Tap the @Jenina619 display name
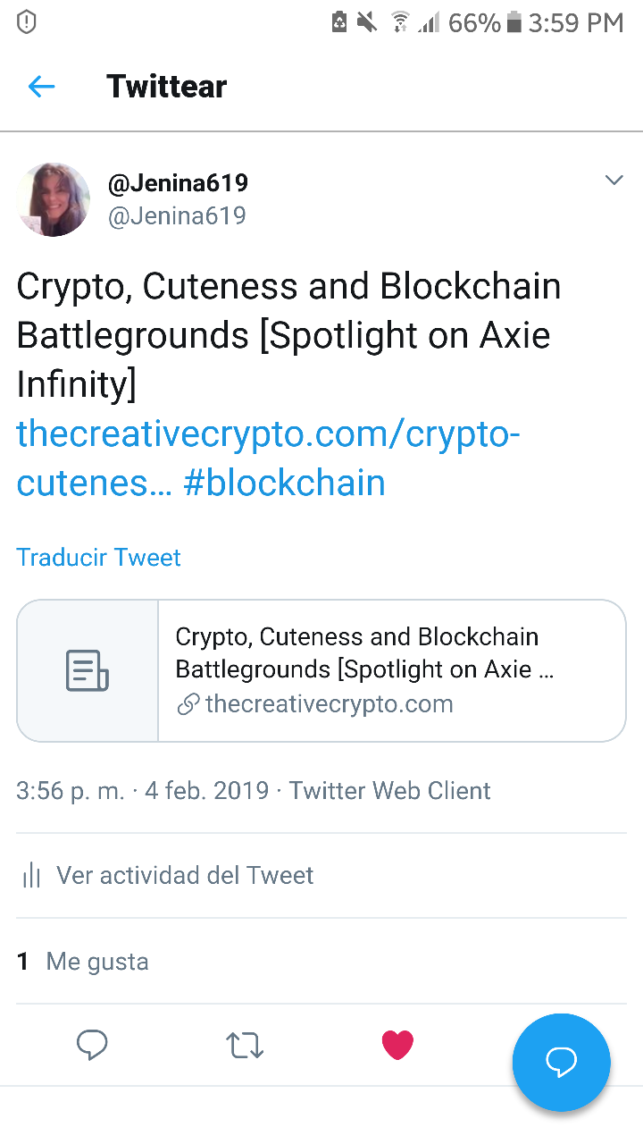643x1144 pixels. click(178, 183)
